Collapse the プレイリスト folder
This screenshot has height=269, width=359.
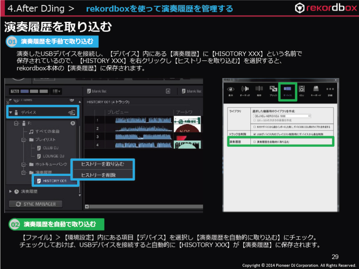(23, 140)
